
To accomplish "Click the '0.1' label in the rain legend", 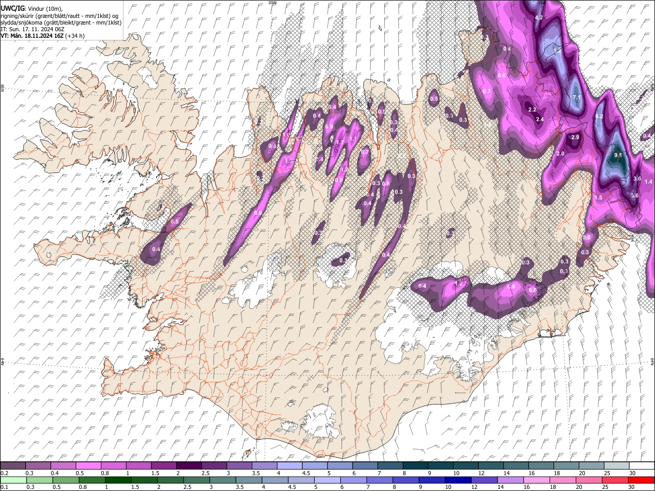I will (4, 487).
